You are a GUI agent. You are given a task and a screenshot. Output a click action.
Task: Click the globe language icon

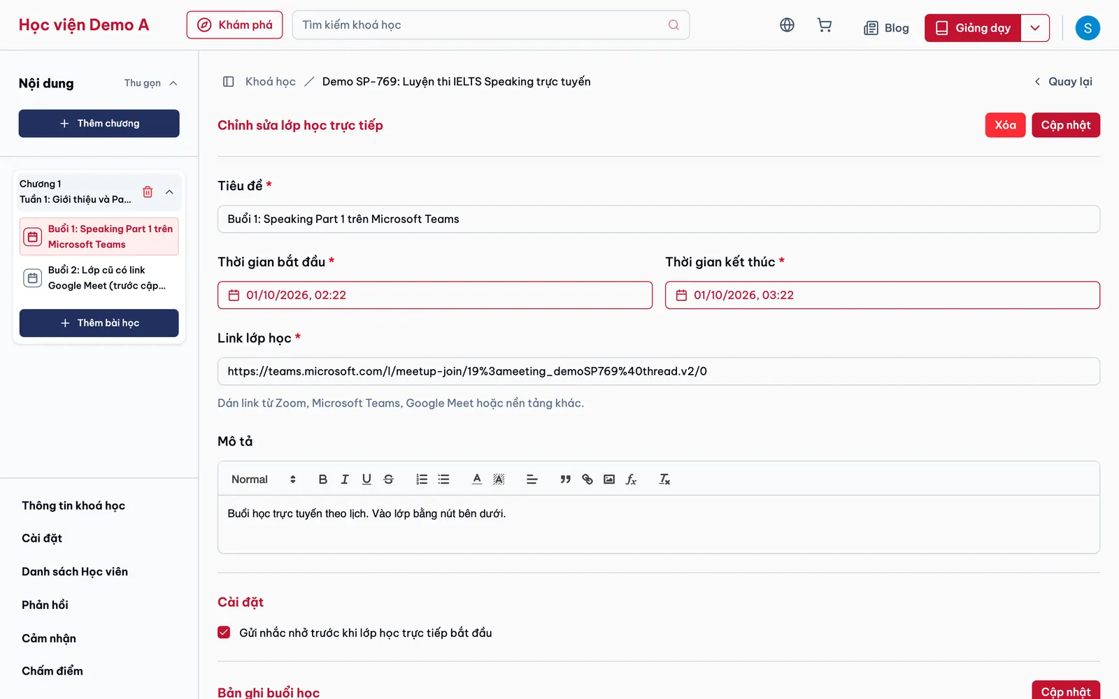click(x=787, y=25)
